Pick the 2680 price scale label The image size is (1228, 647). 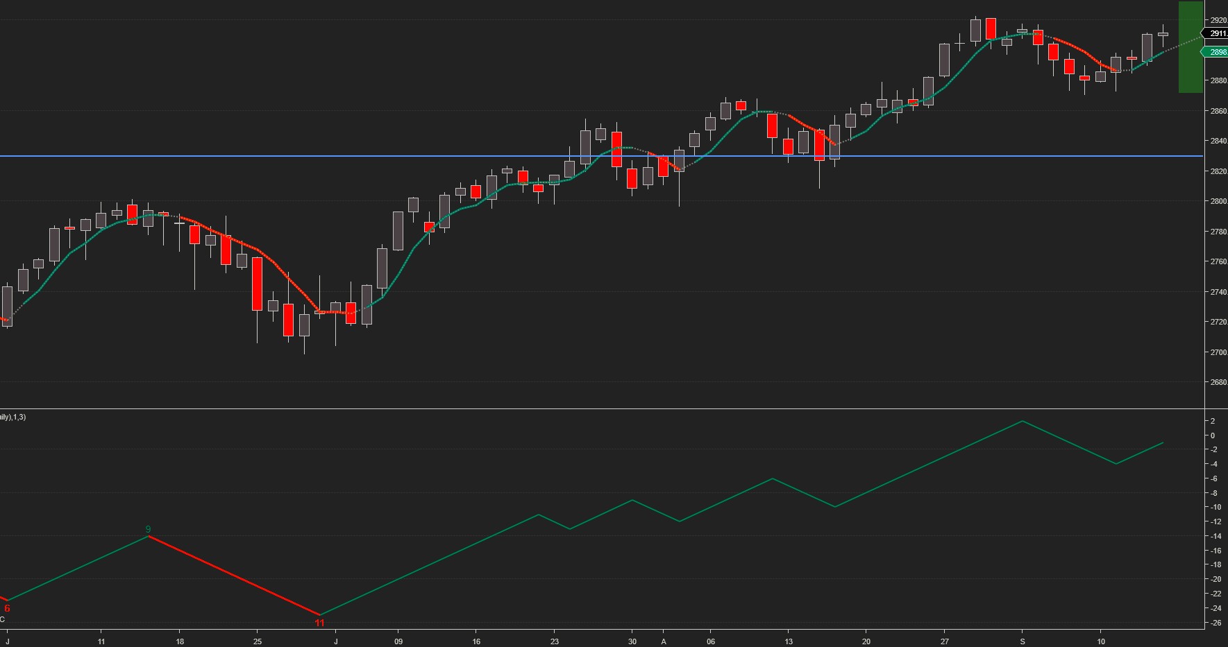point(1218,382)
